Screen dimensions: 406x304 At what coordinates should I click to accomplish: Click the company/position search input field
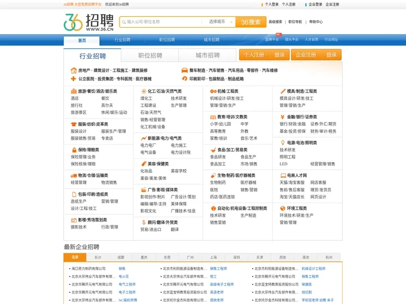[161, 22]
